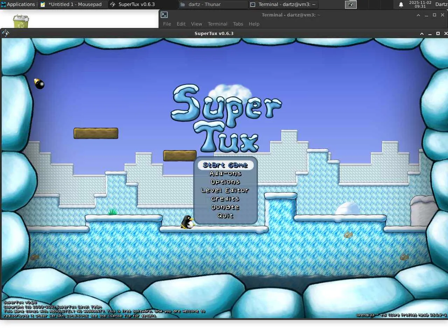Click the OpenGL renderer info text

click(x=401, y=315)
